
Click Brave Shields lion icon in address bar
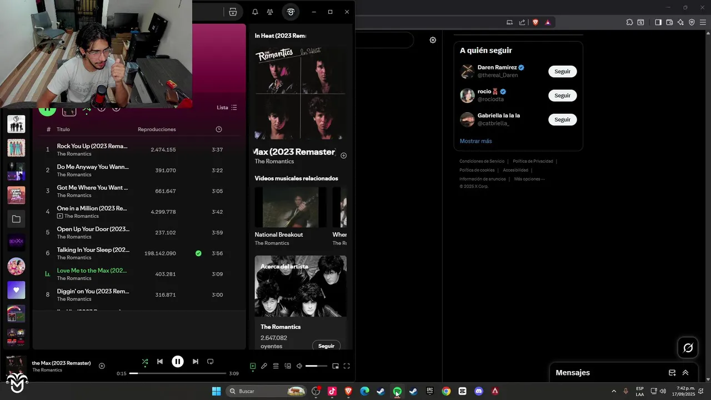(535, 22)
